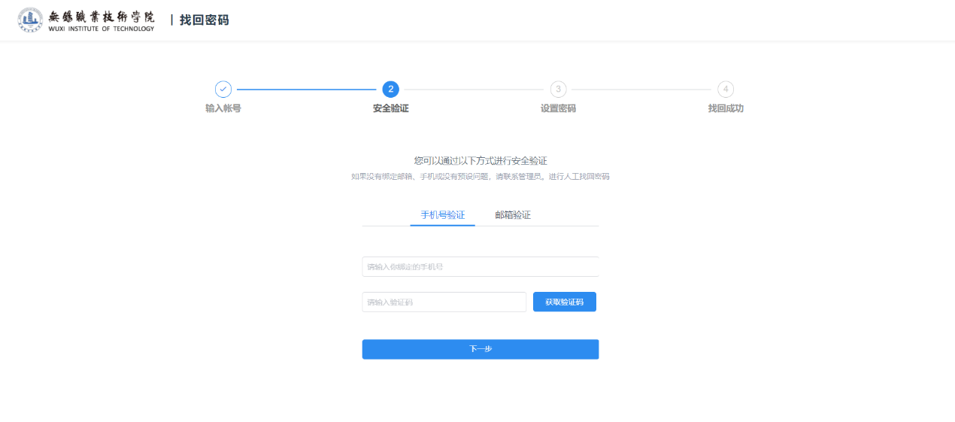955x422 pixels.
Task: Click the 输入帐号 step label
Action: point(223,108)
